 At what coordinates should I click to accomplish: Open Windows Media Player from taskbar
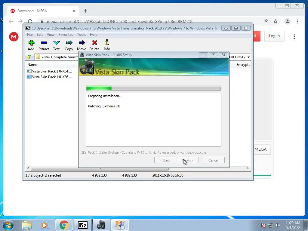point(45,225)
